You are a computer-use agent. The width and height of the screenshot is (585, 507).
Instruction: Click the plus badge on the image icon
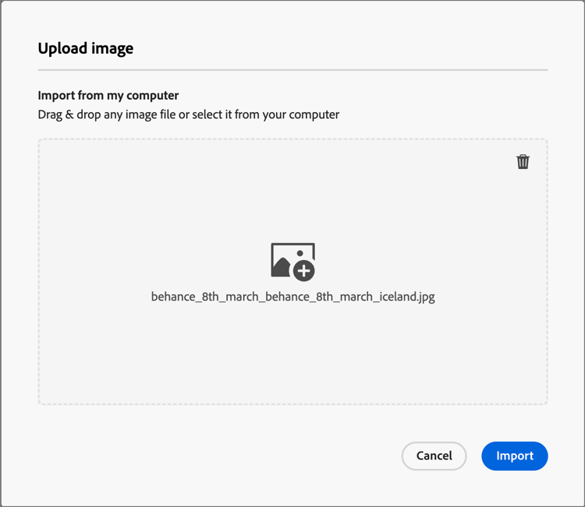tap(304, 271)
